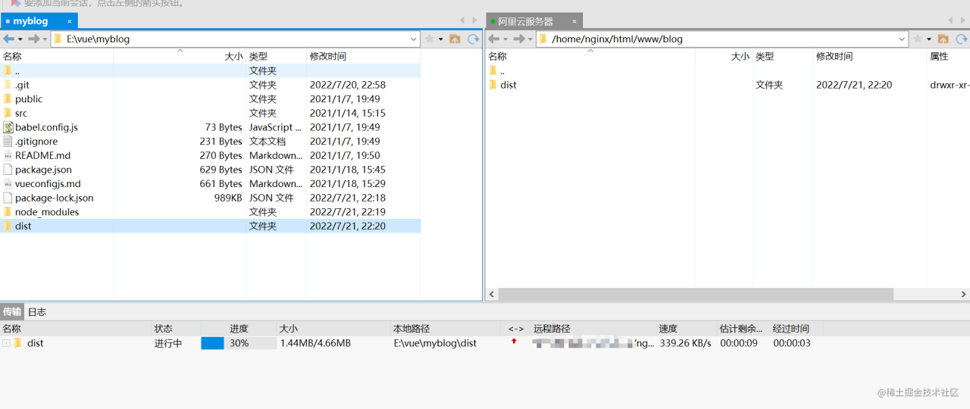Select the package-lock.json file

[210, 198]
